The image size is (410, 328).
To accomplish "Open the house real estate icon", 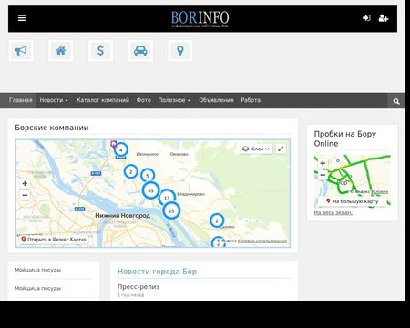I will click(x=61, y=51).
